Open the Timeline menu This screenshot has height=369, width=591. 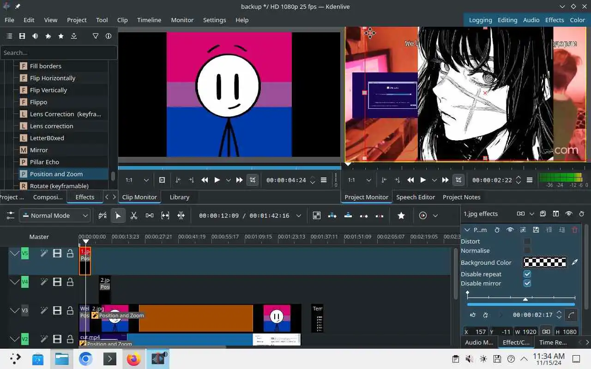149,20
